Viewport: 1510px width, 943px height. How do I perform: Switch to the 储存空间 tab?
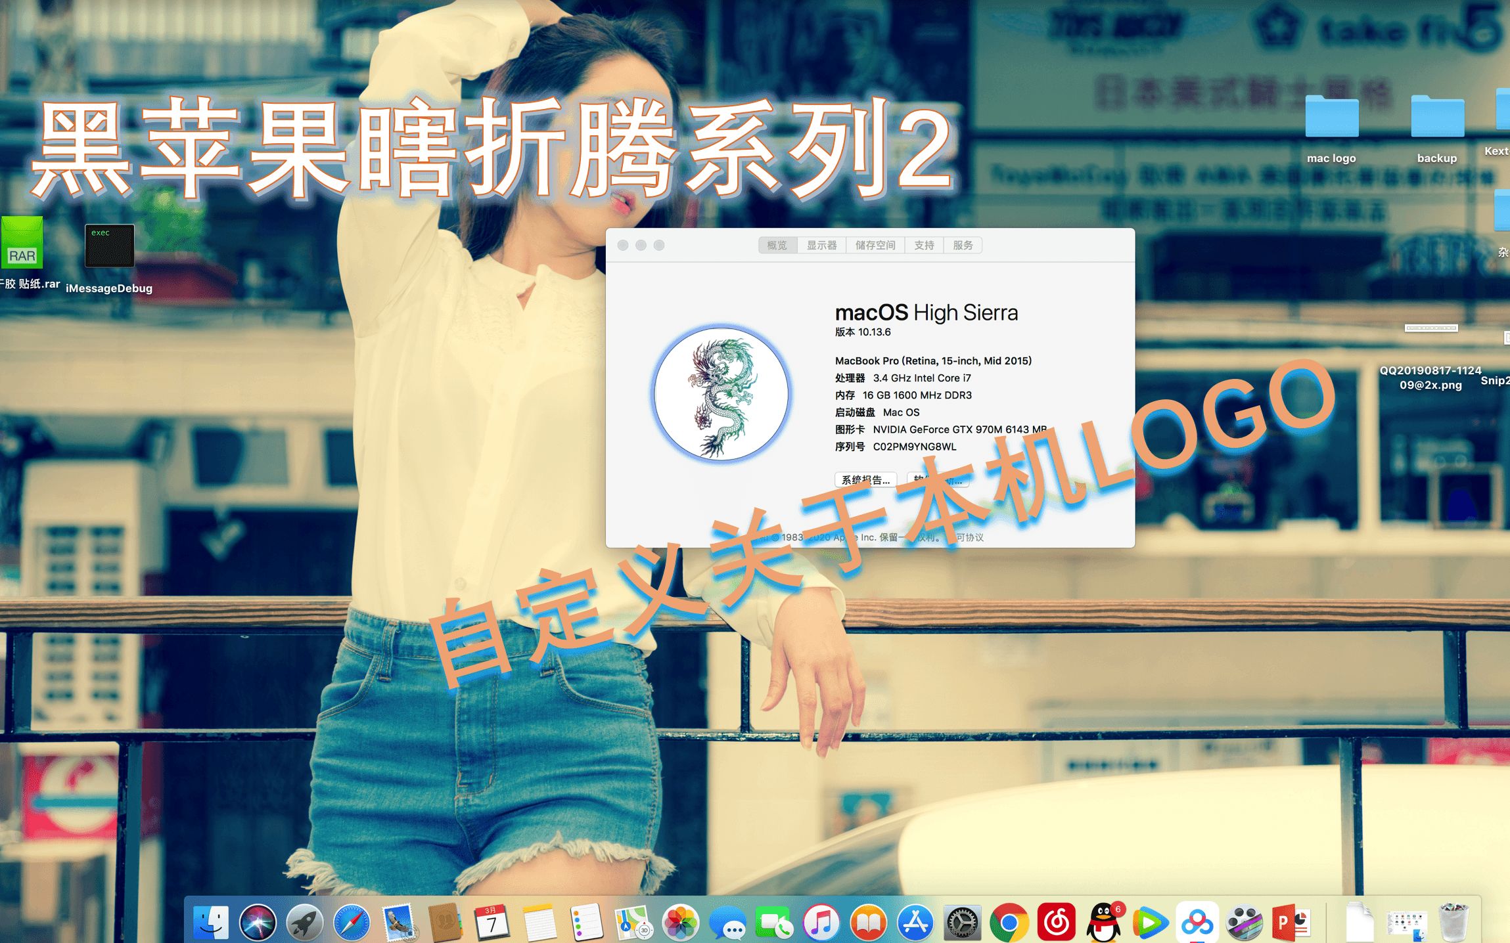tap(876, 245)
